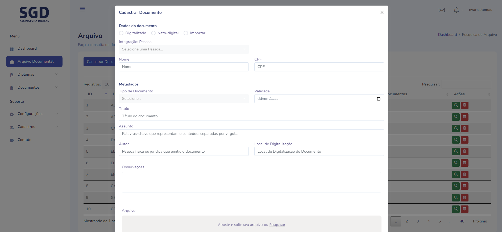The height and width of the screenshot is (232, 502).
Task: Click the green magnifier icon in row 6
Action: coord(456,163)
